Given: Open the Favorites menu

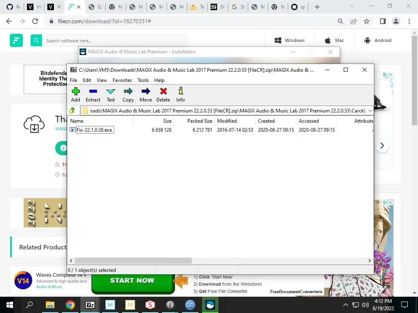Looking at the screenshot, I should pos(122,80).
